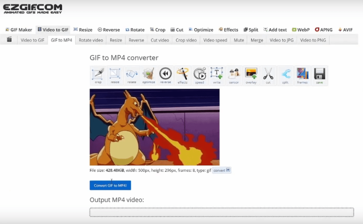
Task: Open the convert dropdown link
Action: click(222, 170)
